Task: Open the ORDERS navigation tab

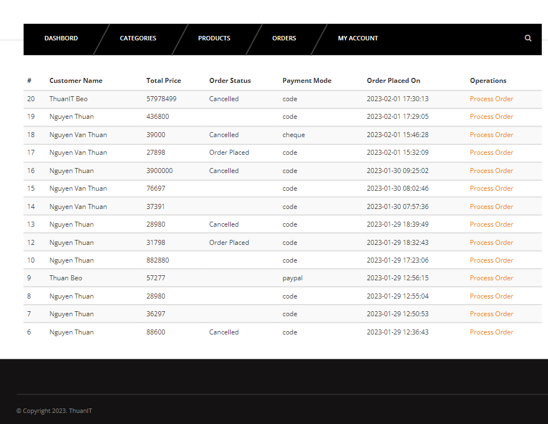Action: pos(284,38)
